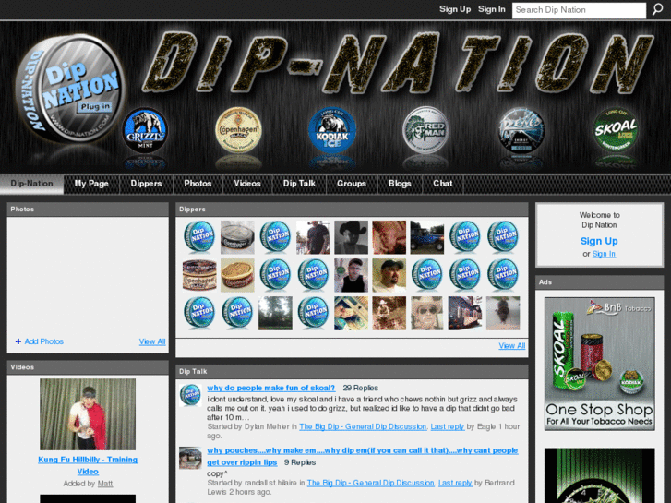This screenshot has height=503, width=671.
Task: Open the Dip Nation avatar beside skoal topic
Action: [x=190, y=395]
